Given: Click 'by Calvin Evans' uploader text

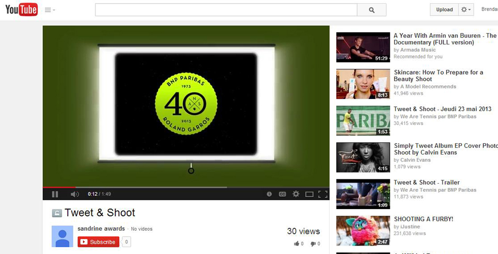Looking at the screenshot, I should (x=412, y=160).
